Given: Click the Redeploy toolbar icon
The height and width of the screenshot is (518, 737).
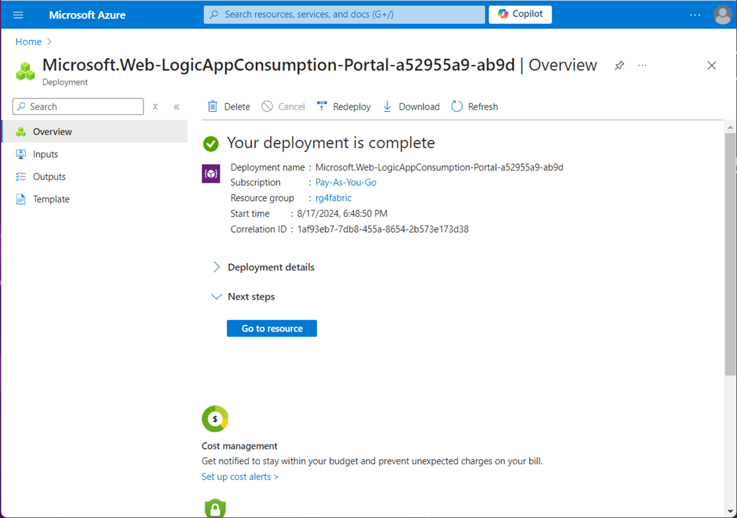Looking at the screenshot, I should tap(322, 107).
